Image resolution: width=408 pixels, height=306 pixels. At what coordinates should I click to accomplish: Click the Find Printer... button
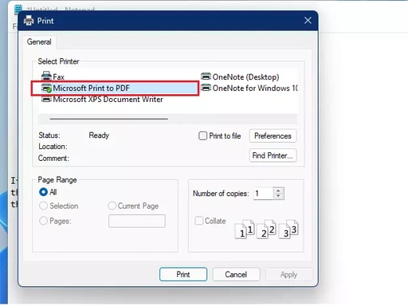[x=273, y=155]
